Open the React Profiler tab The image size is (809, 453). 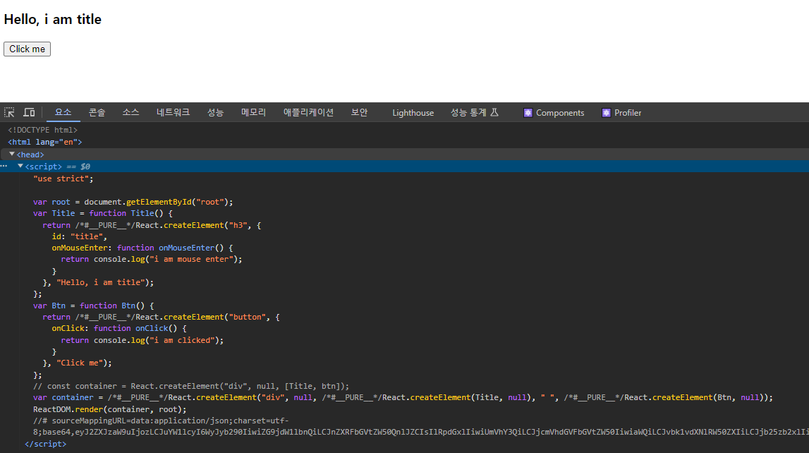coord(621,112)
